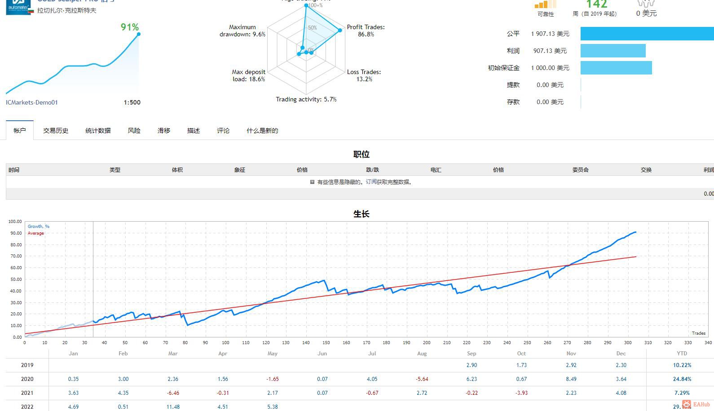The image size is (714, 411).
Task: Click the 'Maximum drawdown: 9.6%' label
Action: click(x=242, y=31)
